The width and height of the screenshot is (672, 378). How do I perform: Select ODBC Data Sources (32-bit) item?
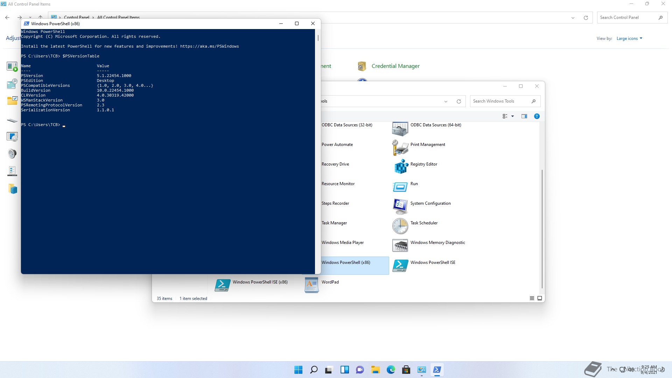pos(346,125)
